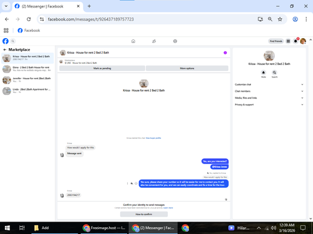Open a new browser tab

tap(89, 6)
